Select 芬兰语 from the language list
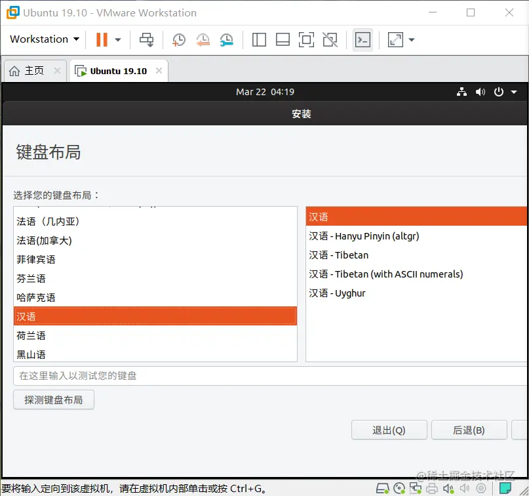This screenshot has width=529, height=496. (30, 278)
